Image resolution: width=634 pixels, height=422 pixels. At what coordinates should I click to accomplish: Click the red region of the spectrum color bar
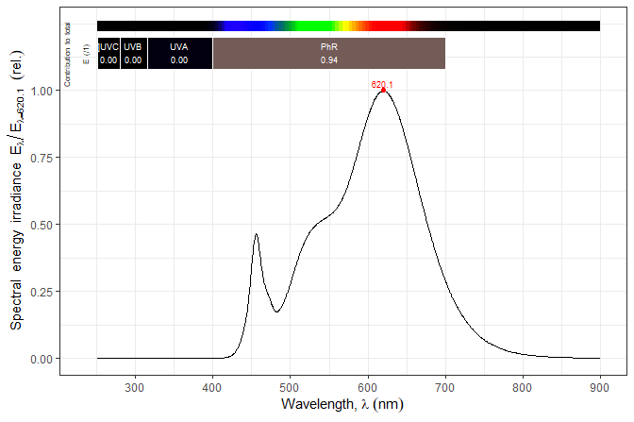(x=387, y=25)
